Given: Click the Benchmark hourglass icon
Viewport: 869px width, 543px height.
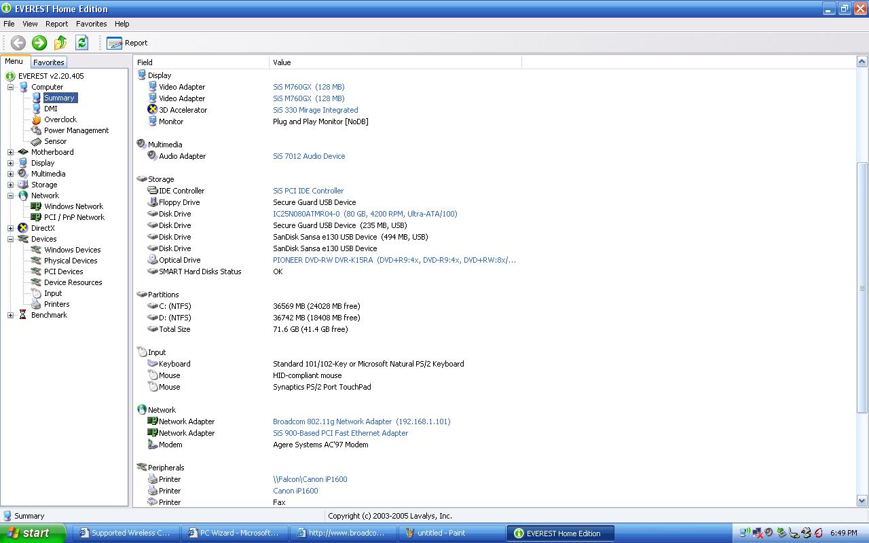Looking at the screenshot, I should click(23, 315).
